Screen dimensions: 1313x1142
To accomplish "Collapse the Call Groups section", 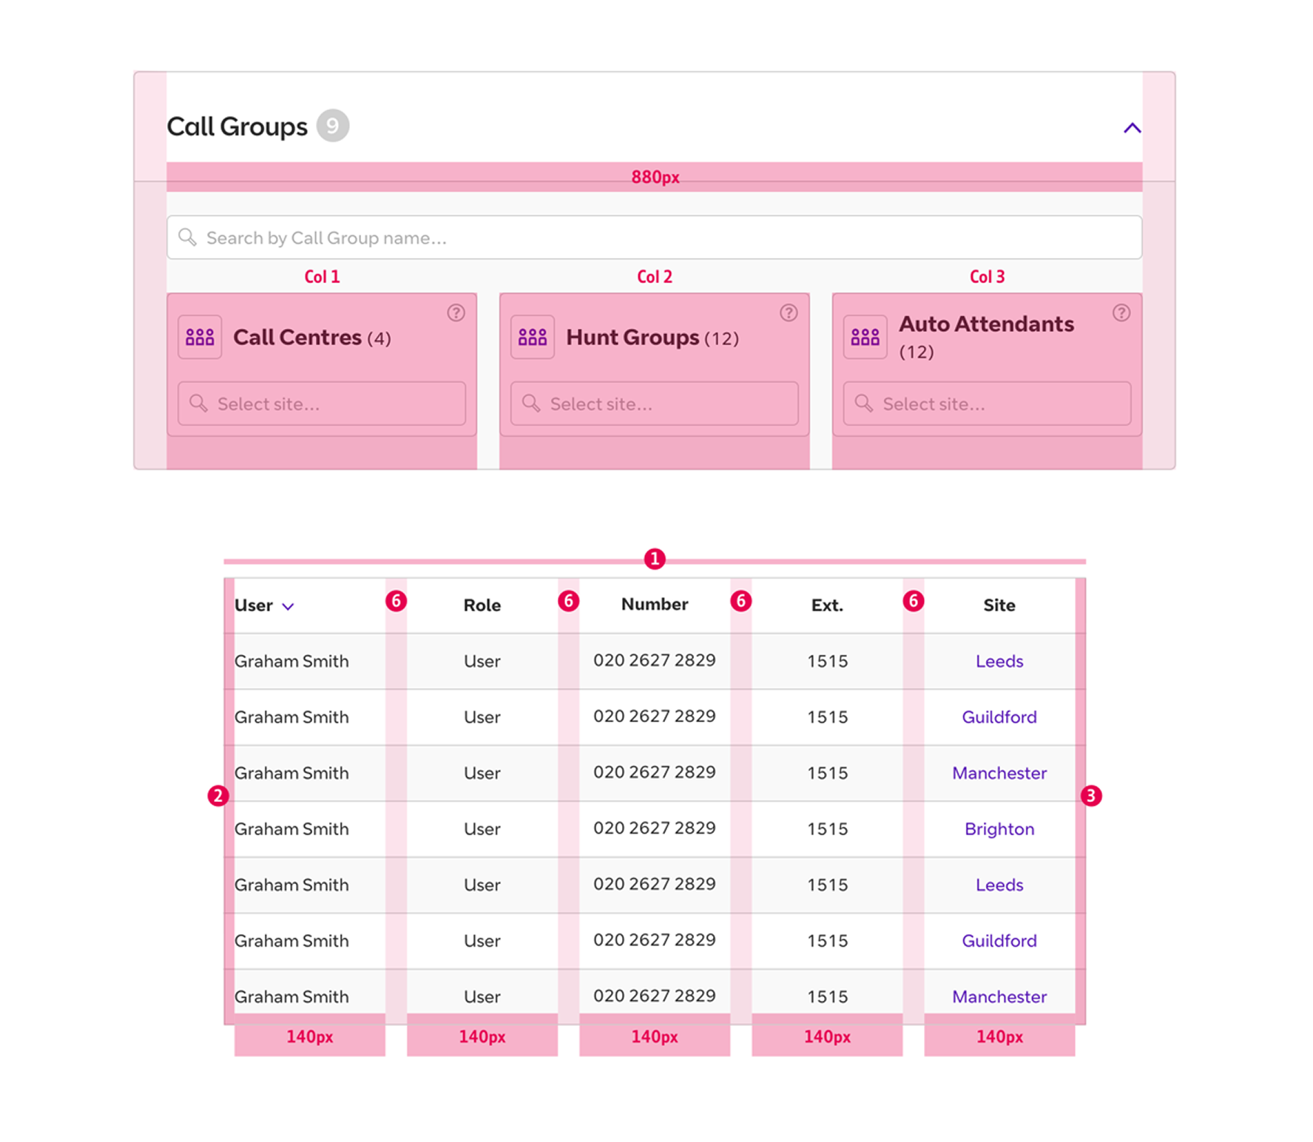I will (x=1132, y=128).
